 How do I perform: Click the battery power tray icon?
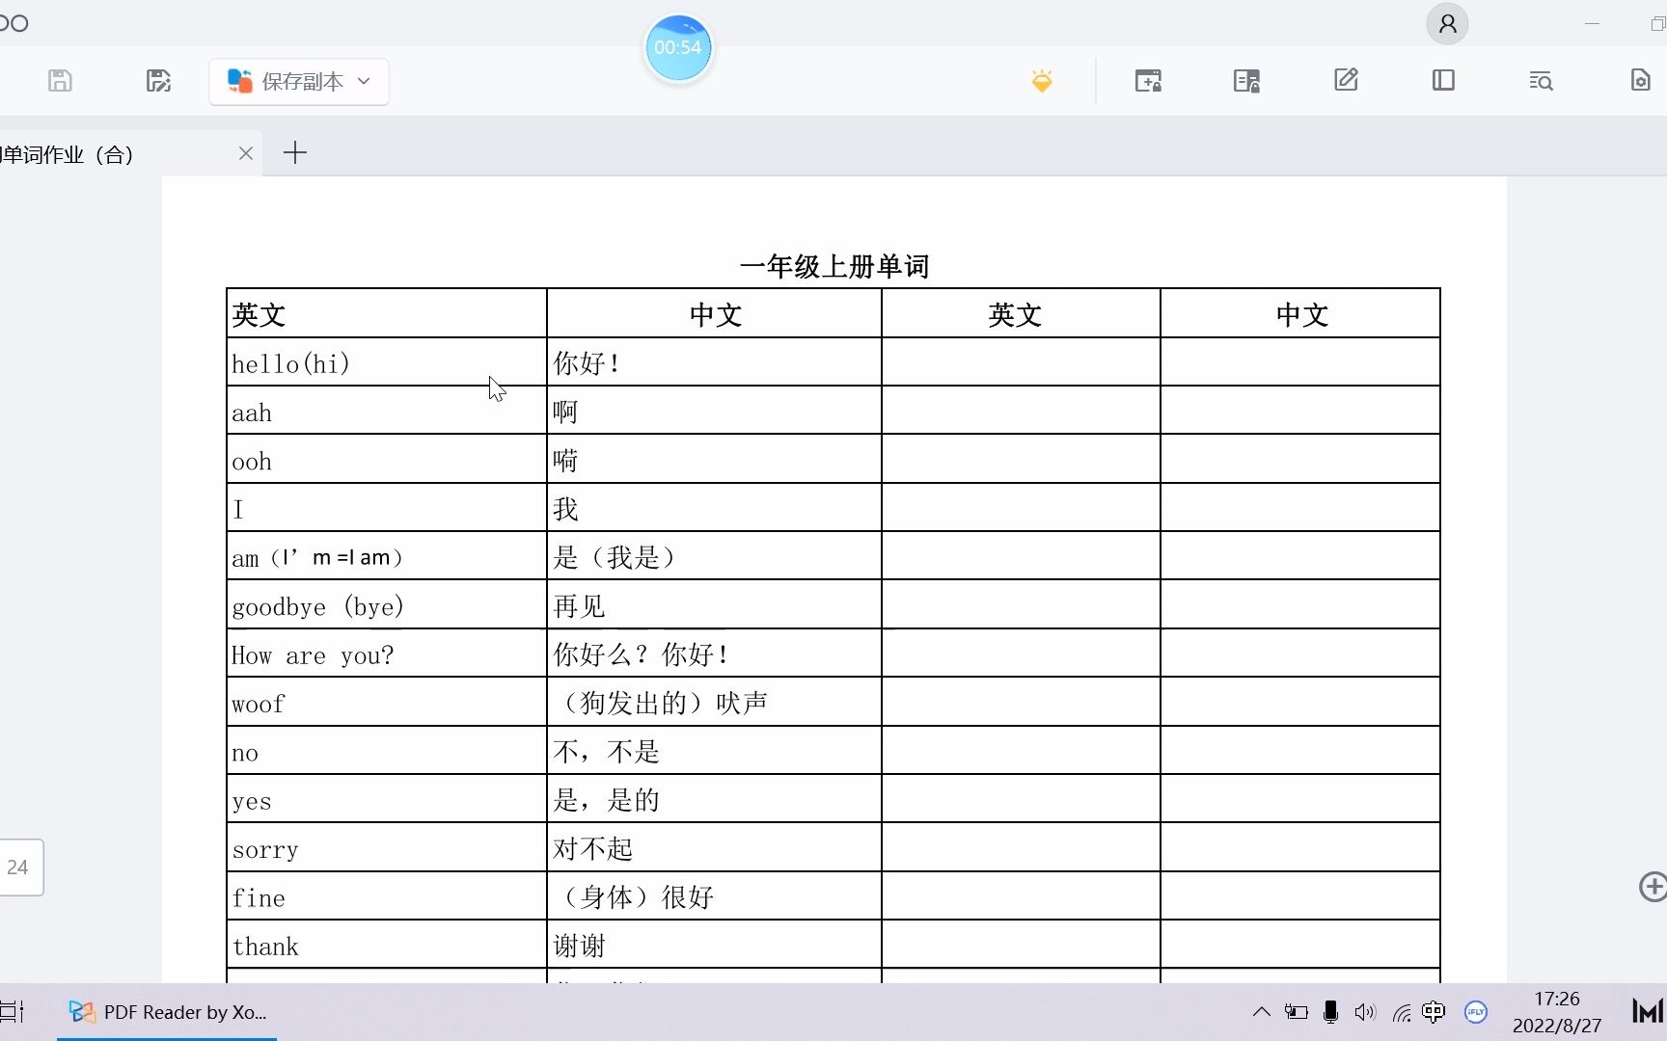point(1296,1012)
